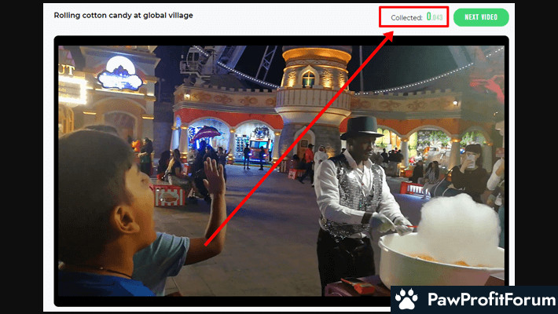The height and width of the screenshot is (314, 558).
Task: Click the collected amount 0.043 value
Action: click(435, 17)
